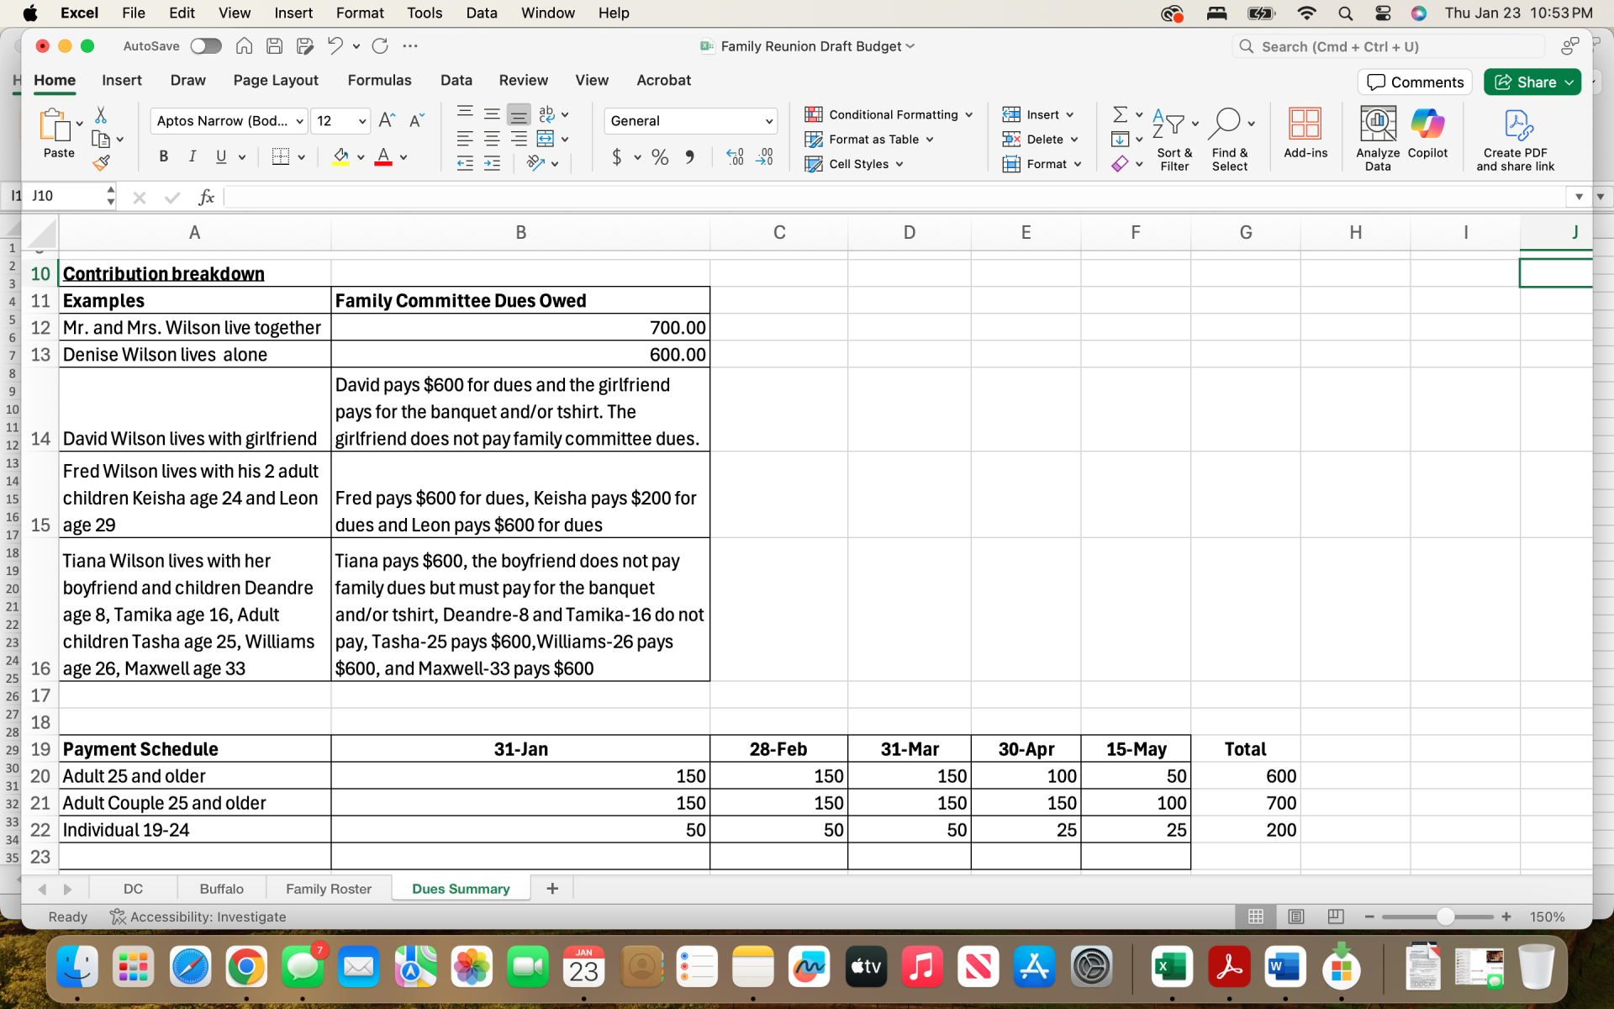
Task: Click the Search field in title bar
Action: tap(1389, 46)
